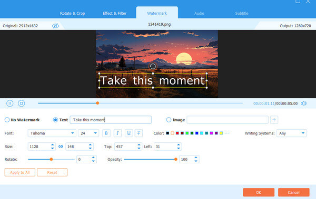Expand the Writing Systems dropdown
The width and height of the screenshot is (316, 199).
pos(292,133)
